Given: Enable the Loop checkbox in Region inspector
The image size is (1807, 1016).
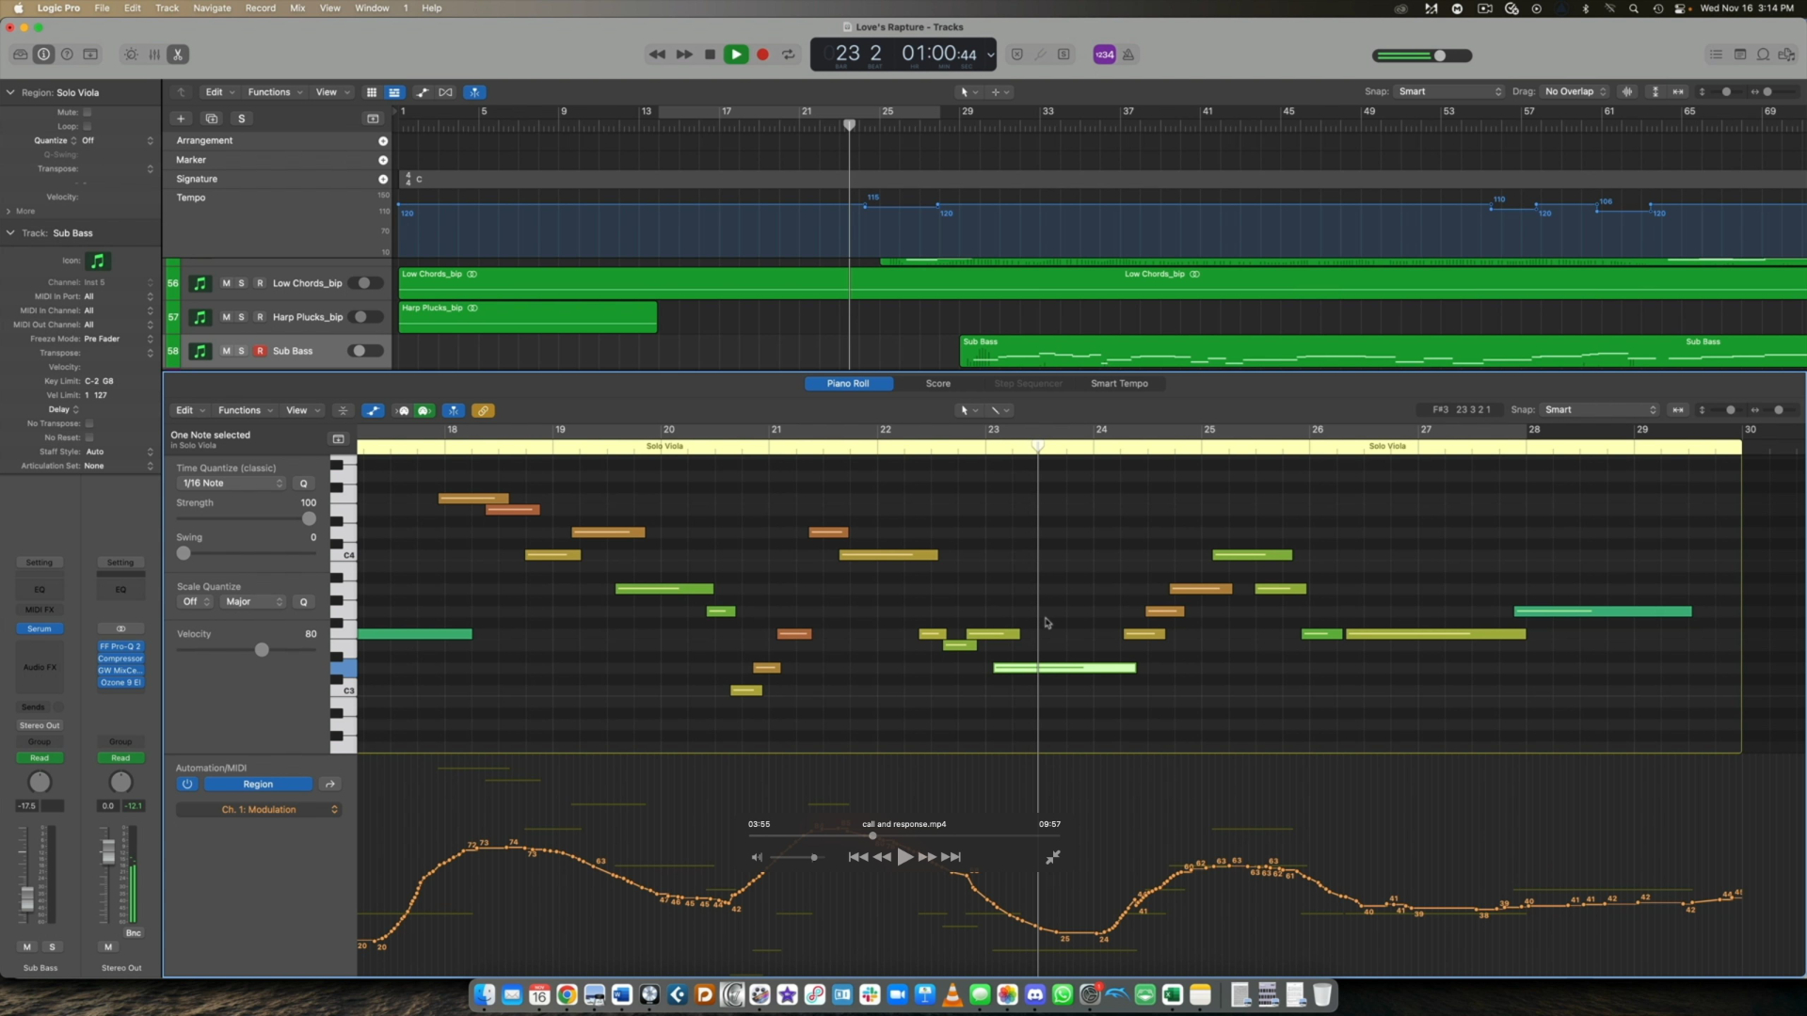Looking at the screenshot, I should [x=88, y=126].
